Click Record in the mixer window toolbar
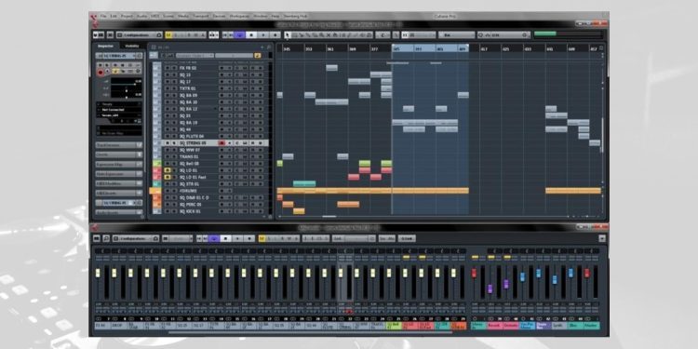This screenshot has height=349, width=698. tap(248, 238)
